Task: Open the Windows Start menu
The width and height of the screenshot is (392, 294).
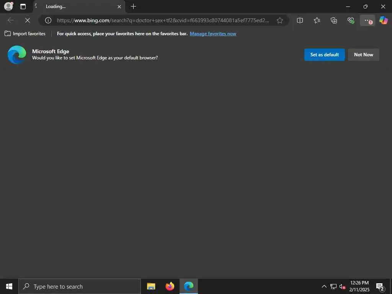Action: pyautogui.click(x=9, y=286)
